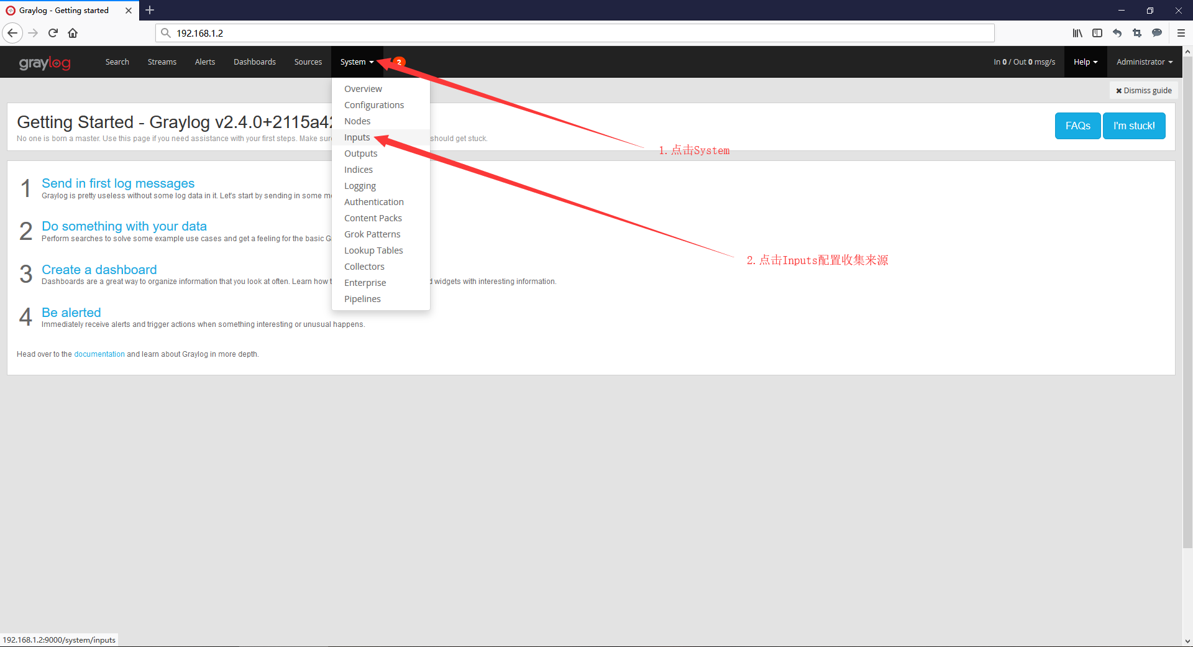Image resolution: width=1193 pixels, height=647 pixels.
Task: Open the FAQs button
Action: click(x=1077, y=126)
